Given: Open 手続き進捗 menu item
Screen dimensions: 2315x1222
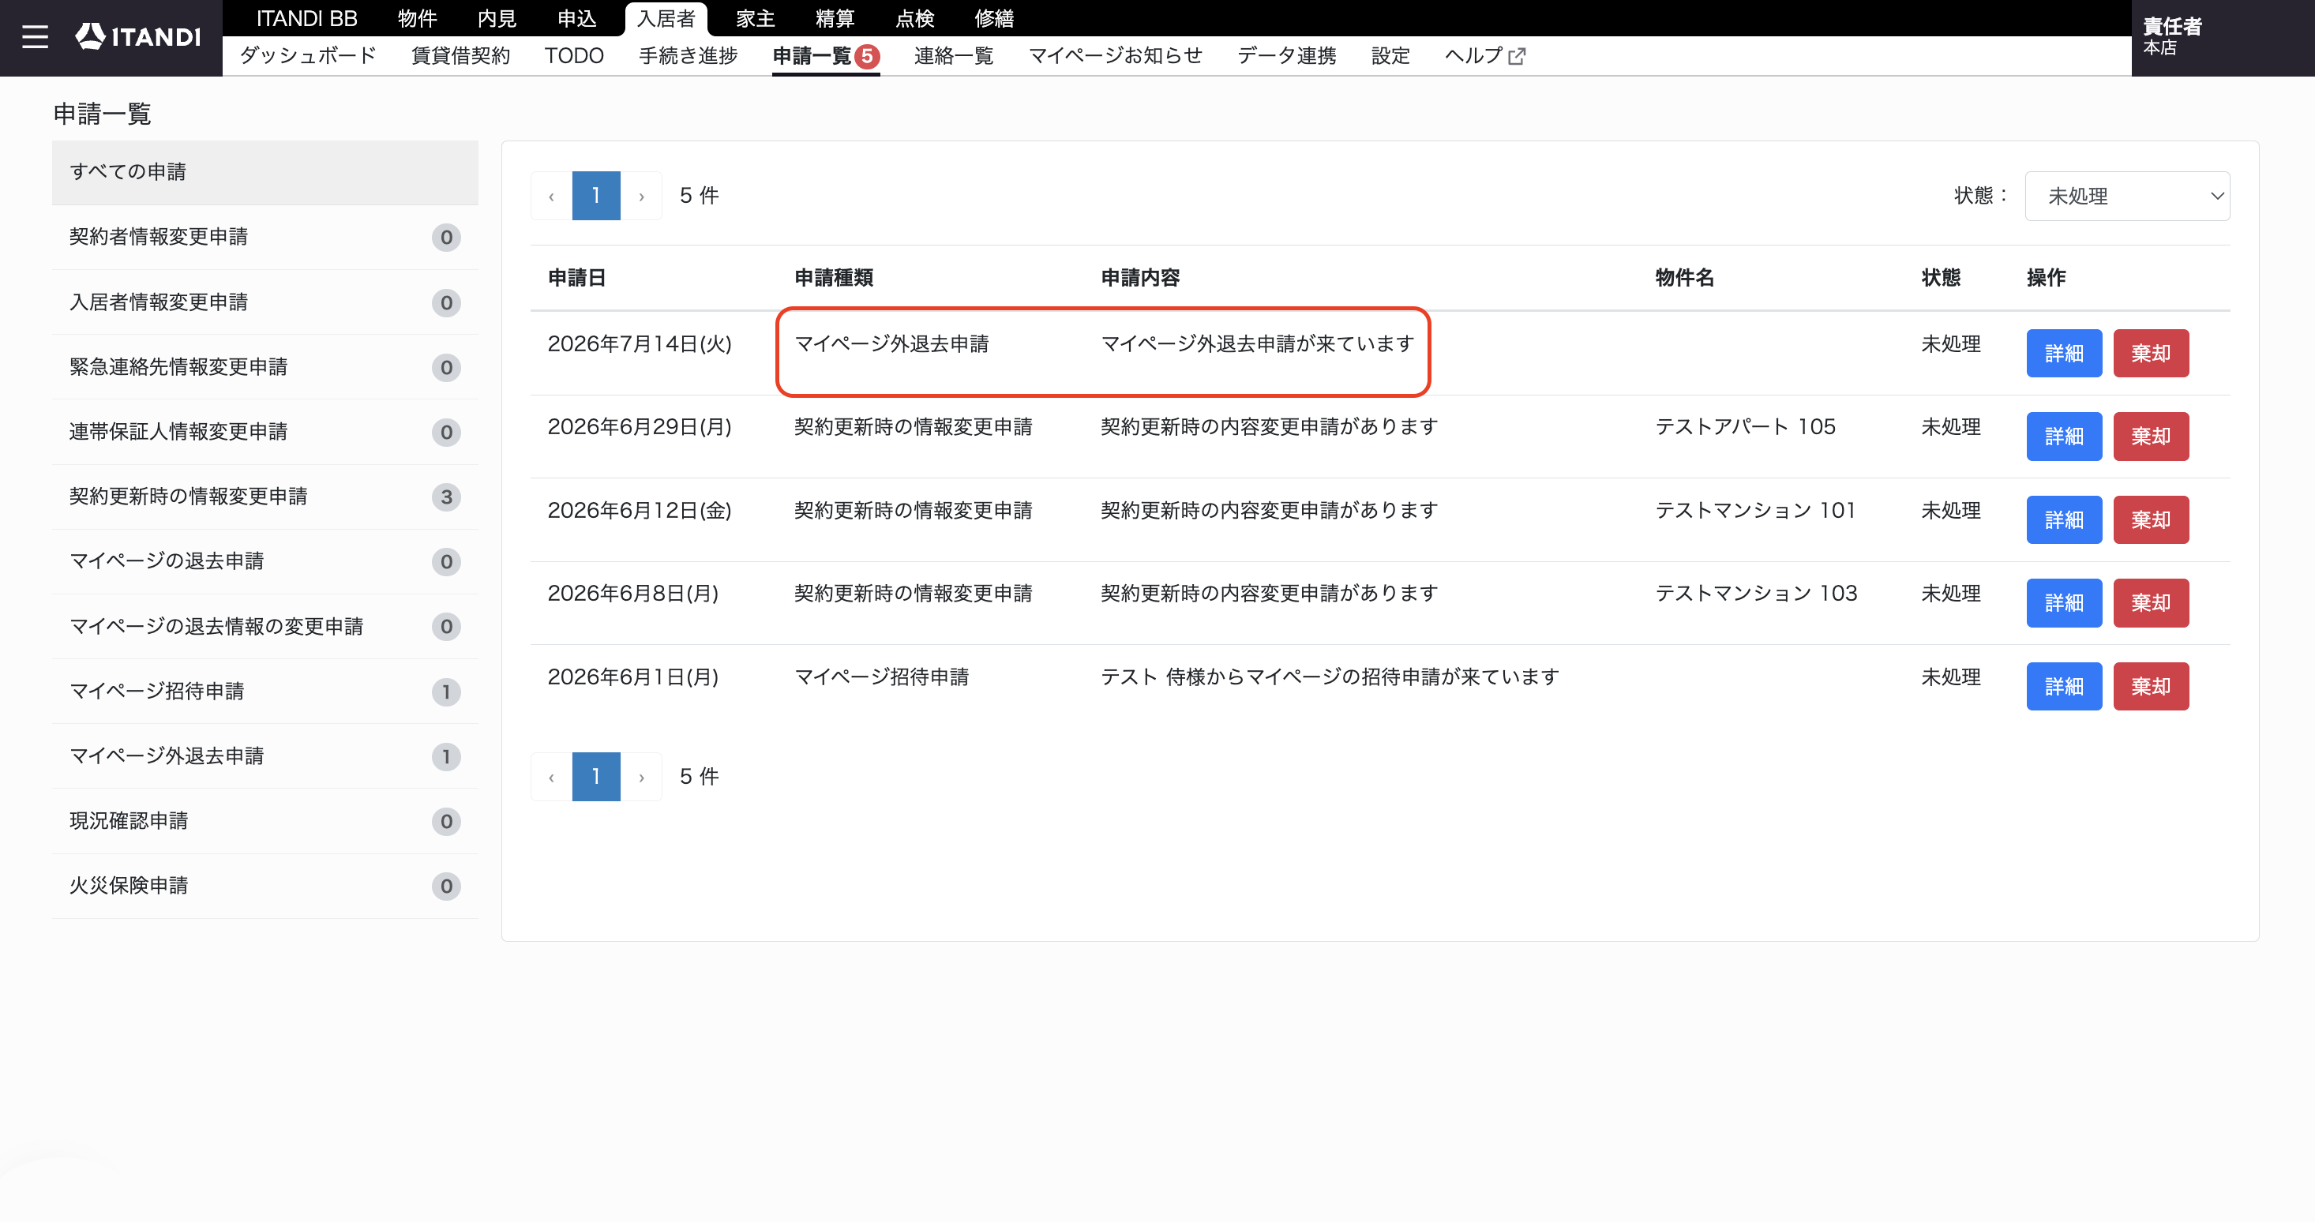Looking at the screenshot, I should (x=688, y=56).
